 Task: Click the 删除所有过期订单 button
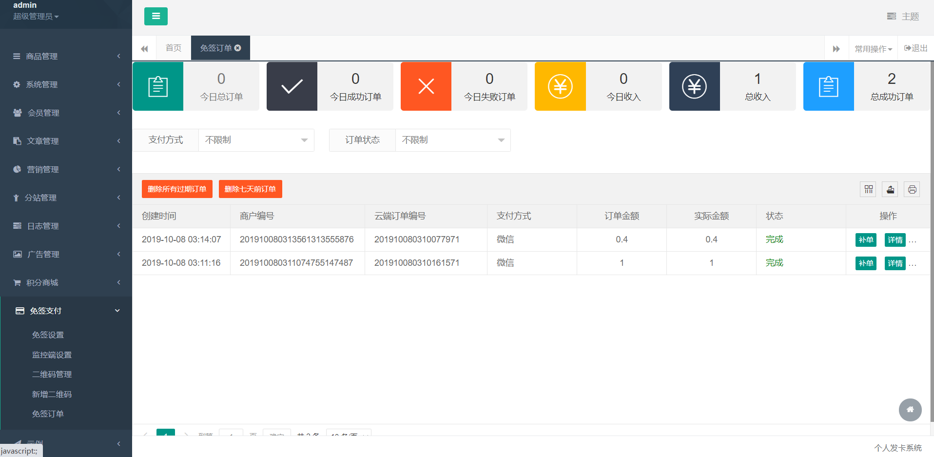[177, 189]
